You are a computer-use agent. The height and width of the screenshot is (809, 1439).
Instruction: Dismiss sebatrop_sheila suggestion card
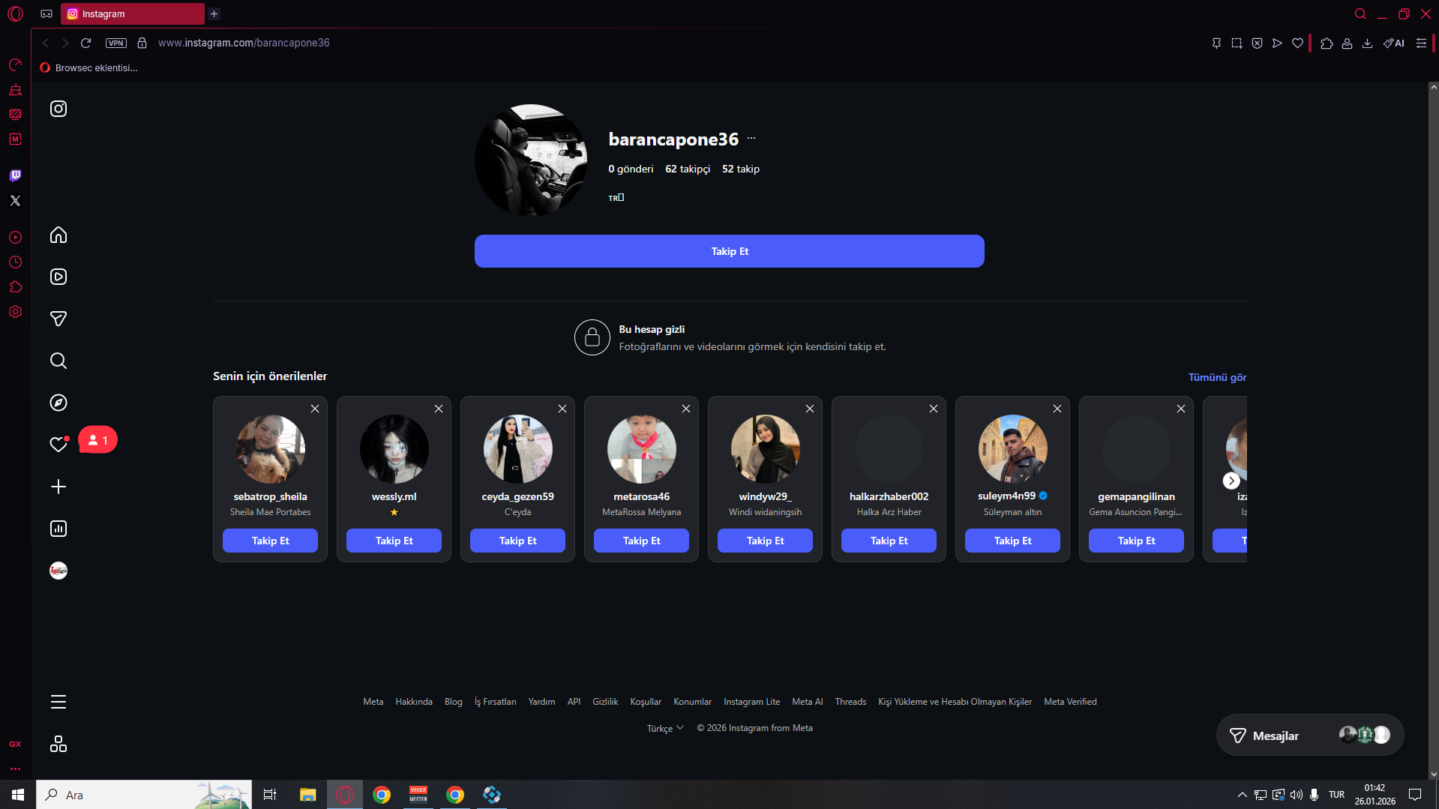coord(315,409)
